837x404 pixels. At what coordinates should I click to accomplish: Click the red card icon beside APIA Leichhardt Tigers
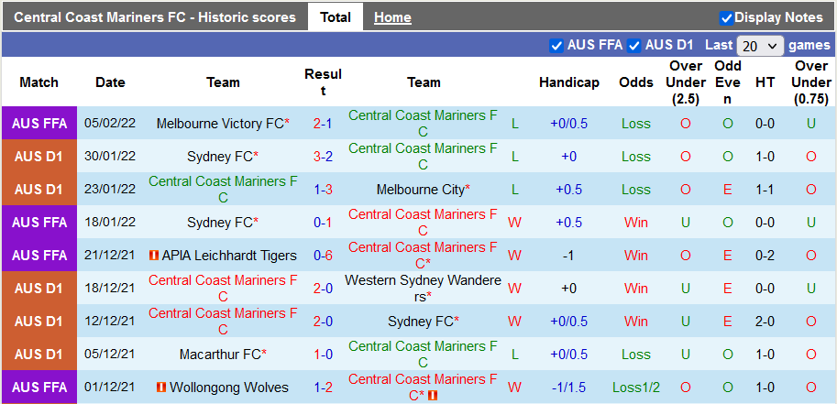click(x=154, y=256)
